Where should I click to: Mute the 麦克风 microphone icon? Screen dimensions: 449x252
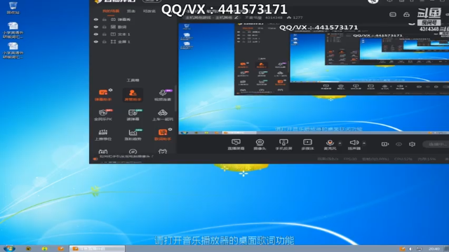(x=330, y=142)
